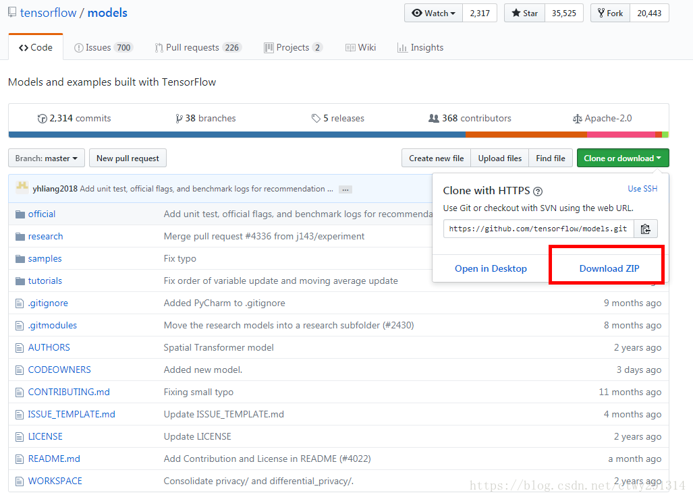
Task: Open 'Spatial Transformer model' commit message
Action: click(x=219, y=348)
